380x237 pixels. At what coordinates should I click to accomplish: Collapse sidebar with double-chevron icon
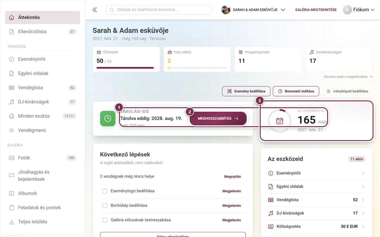[95, 10]
